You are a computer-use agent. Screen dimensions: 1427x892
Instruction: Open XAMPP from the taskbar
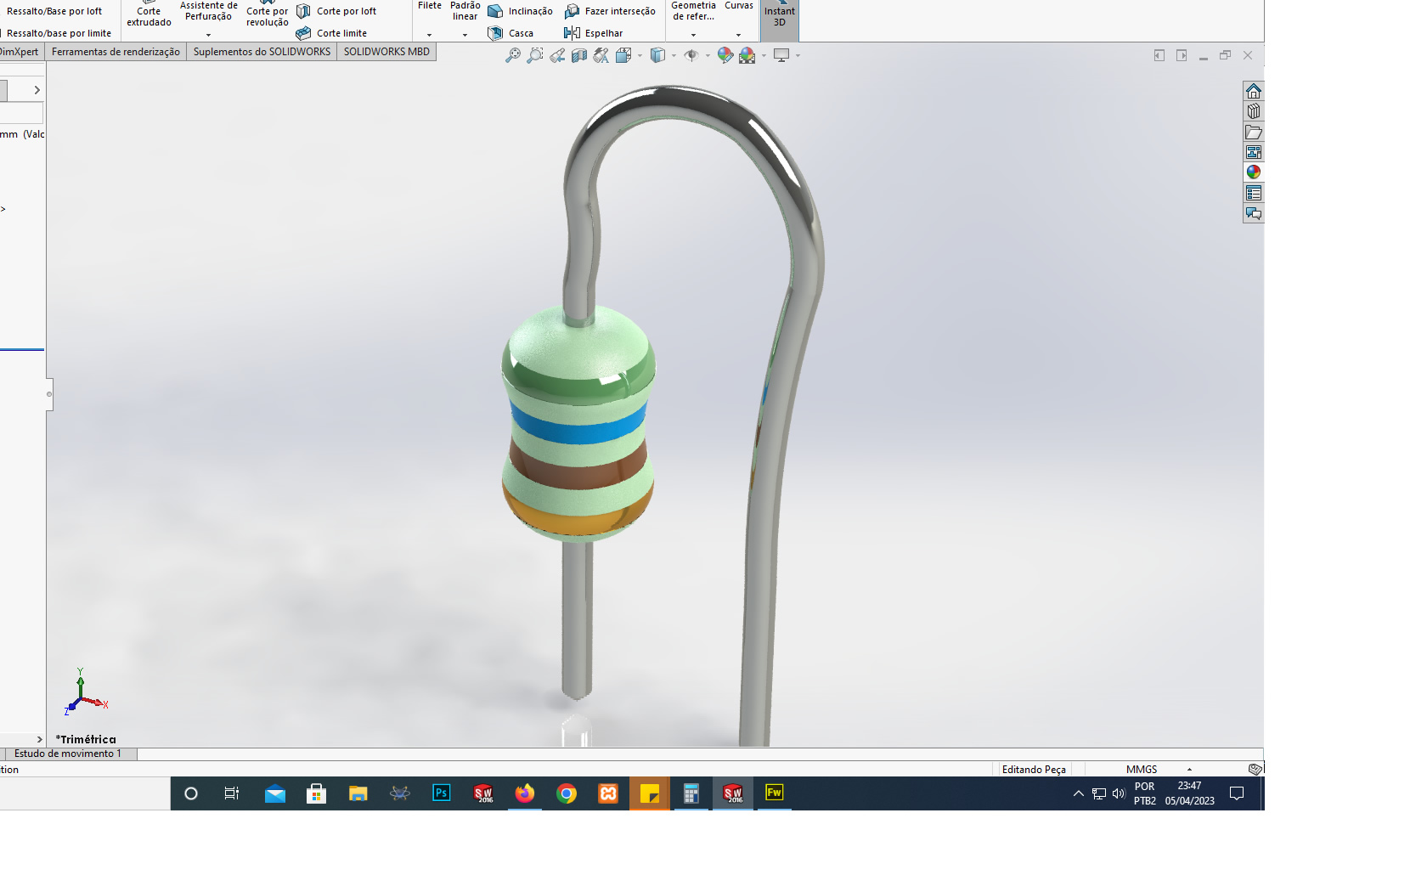point(608,793)
